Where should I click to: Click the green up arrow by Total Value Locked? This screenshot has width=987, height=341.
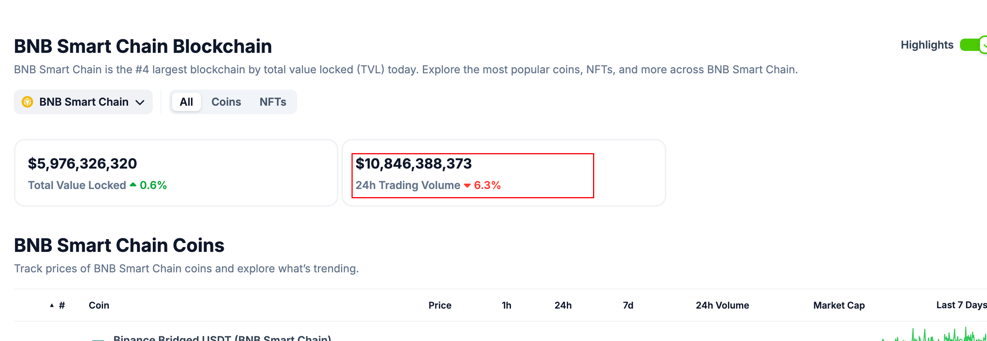pyautogui.click(x=133, y=185)
